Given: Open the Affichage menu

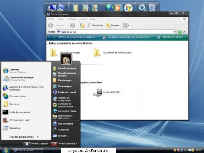Looking at the screenshot, I should (72, 19).
